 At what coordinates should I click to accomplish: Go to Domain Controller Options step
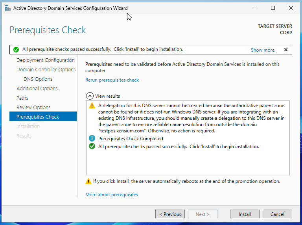tap(46, 69)
